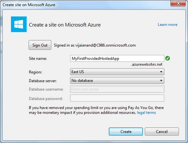Close the Create site on Microsoft Azure dialog

tap(178, 3)
